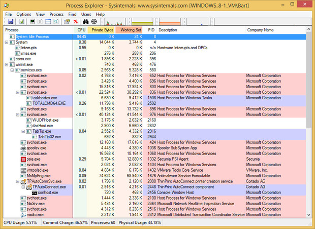Click the red X Kill Process icon
The width and height of the screenshot is (315, 229).
[76, 21]
